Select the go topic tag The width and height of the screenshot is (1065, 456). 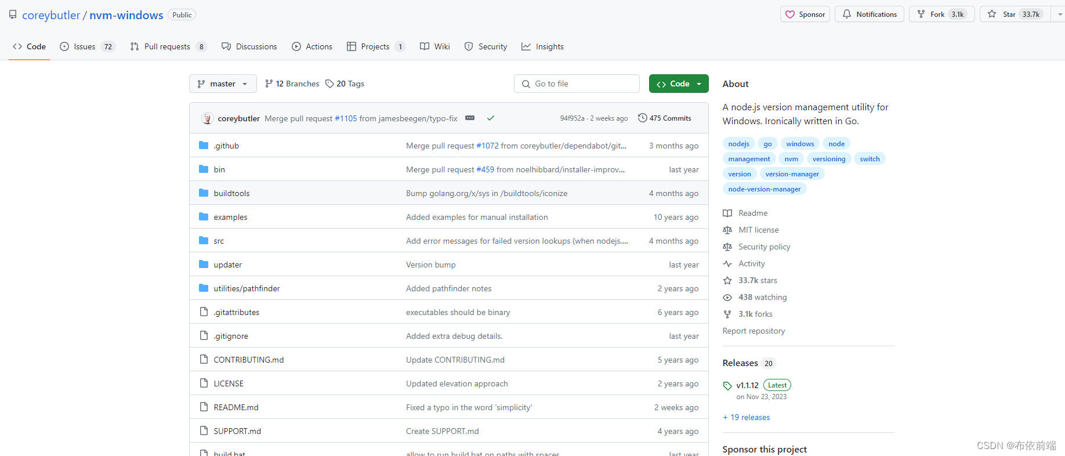(x=767, y=144)
